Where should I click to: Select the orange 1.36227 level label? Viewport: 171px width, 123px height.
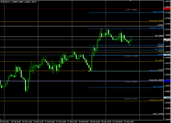pos(160,51)
